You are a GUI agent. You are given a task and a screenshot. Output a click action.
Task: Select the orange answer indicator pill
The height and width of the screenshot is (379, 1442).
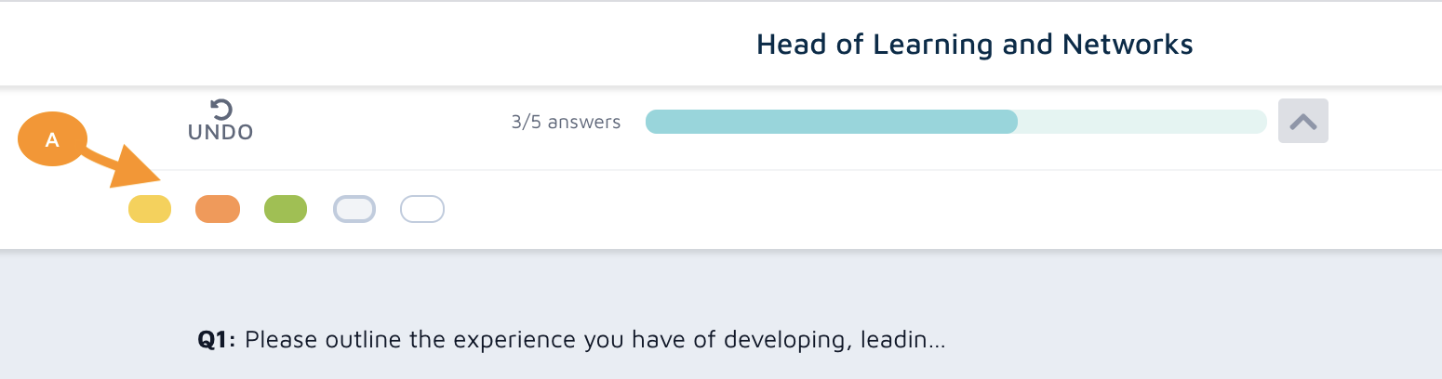[218, 210]
